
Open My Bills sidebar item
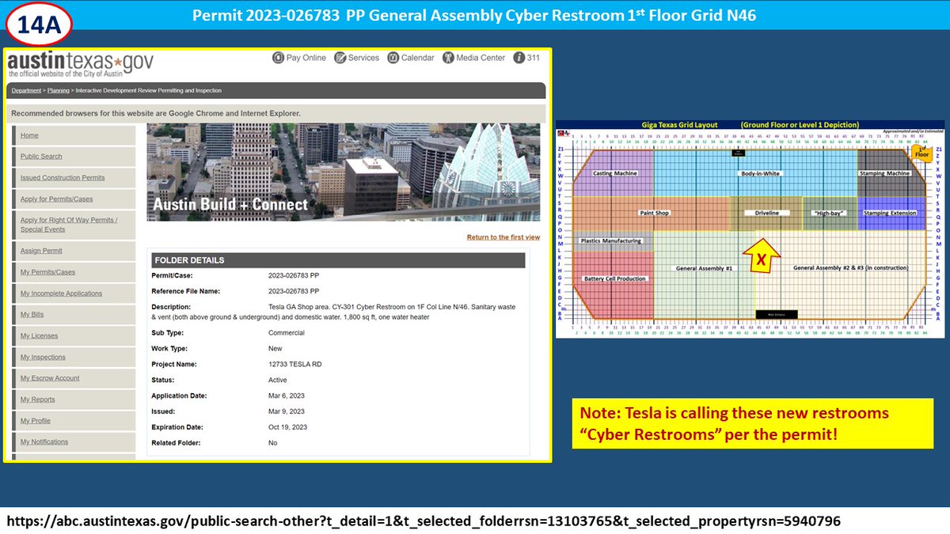click(x=32, y=315)
